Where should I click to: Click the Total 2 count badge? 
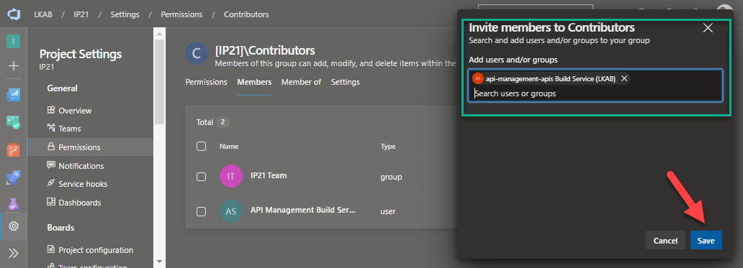pyautogui.click(x=222, y=122)
